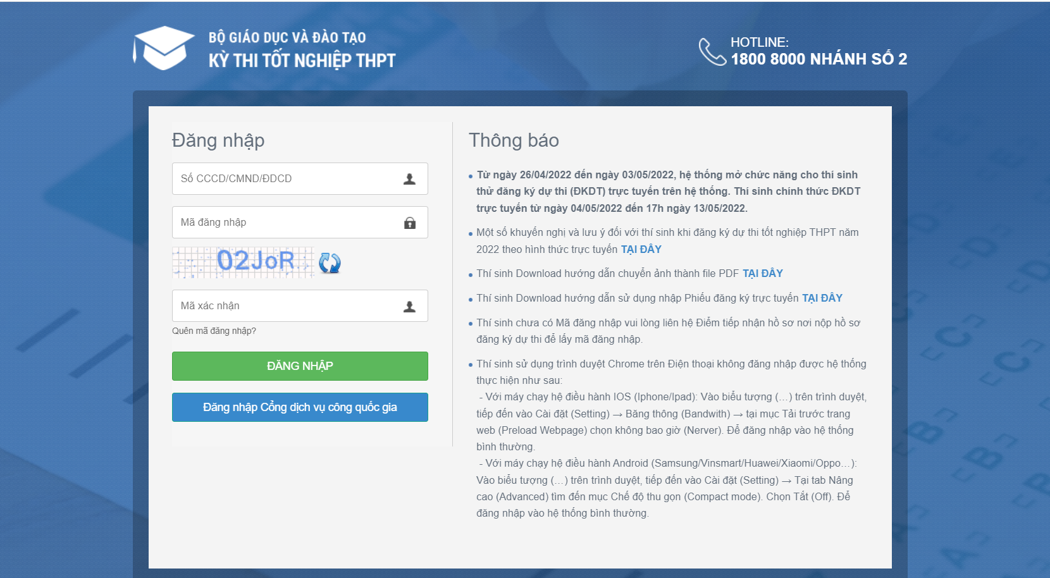This screenshot has width=1050, height=578.
Task: Open TẠI ĐÂY link for PDF conversion guide
Action: [762, 273]
